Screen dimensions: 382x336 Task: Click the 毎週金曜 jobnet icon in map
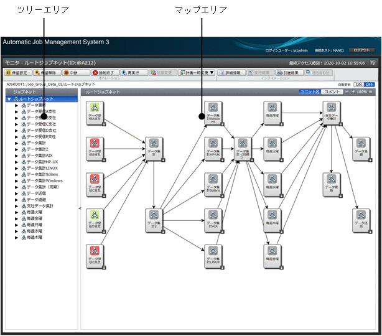coord(272,251)
